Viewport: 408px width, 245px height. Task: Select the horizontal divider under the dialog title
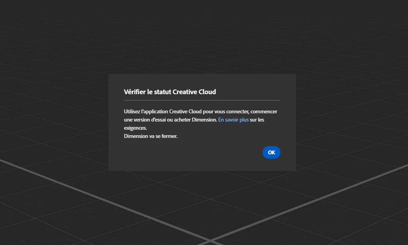click(202, 100)
